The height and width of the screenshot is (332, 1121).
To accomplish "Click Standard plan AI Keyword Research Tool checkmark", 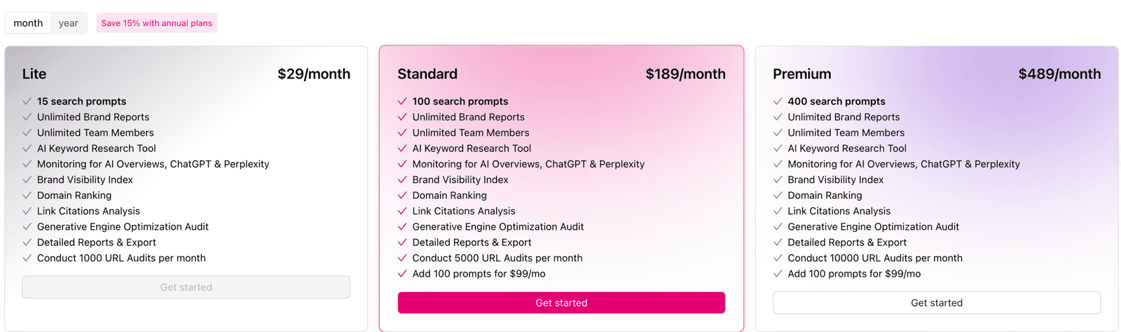I will (402, 148).
